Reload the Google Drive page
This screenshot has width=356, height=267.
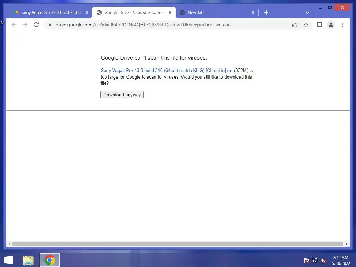(x=36, y=25)
